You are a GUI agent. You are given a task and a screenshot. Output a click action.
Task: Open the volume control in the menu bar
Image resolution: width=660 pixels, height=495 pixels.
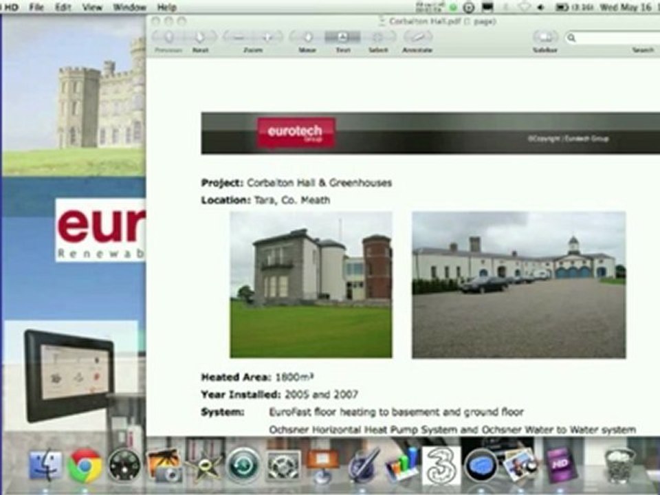541,7
